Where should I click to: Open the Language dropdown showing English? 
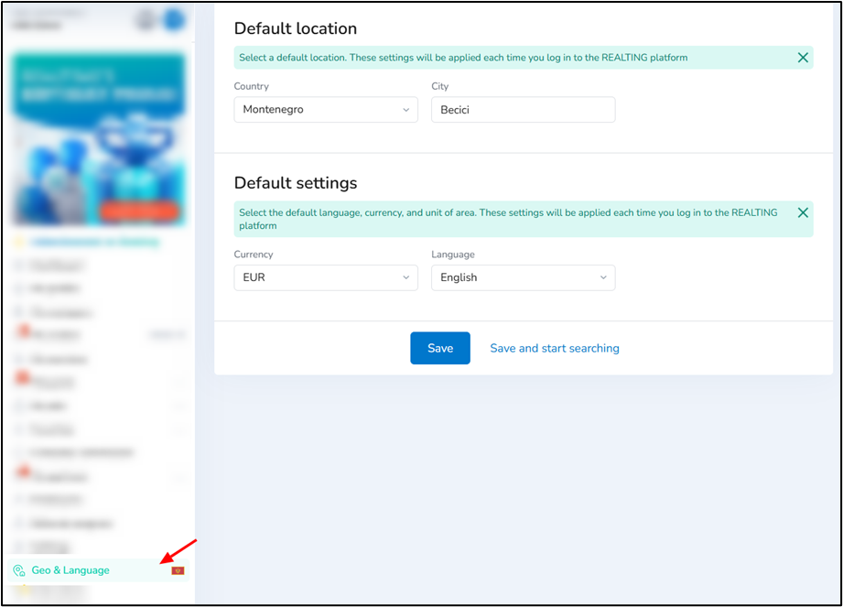click(524, 277)
